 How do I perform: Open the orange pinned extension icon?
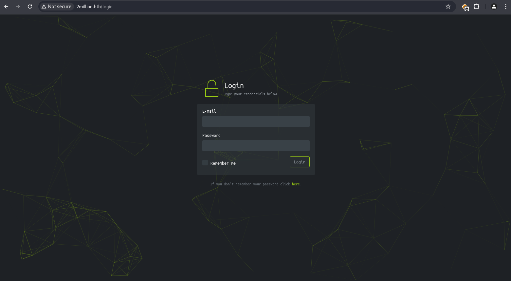point(465,7)
